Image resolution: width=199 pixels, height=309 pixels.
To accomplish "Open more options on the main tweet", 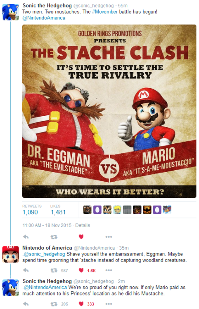I will click(109, 236).
